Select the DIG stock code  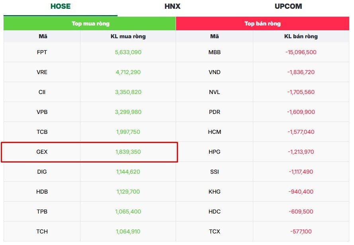tap(42, 172)
